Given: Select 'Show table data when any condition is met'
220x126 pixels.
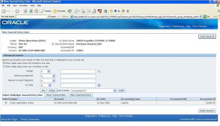Looking at the screenshot, I should pyautogui.click(x=4, y=67).
